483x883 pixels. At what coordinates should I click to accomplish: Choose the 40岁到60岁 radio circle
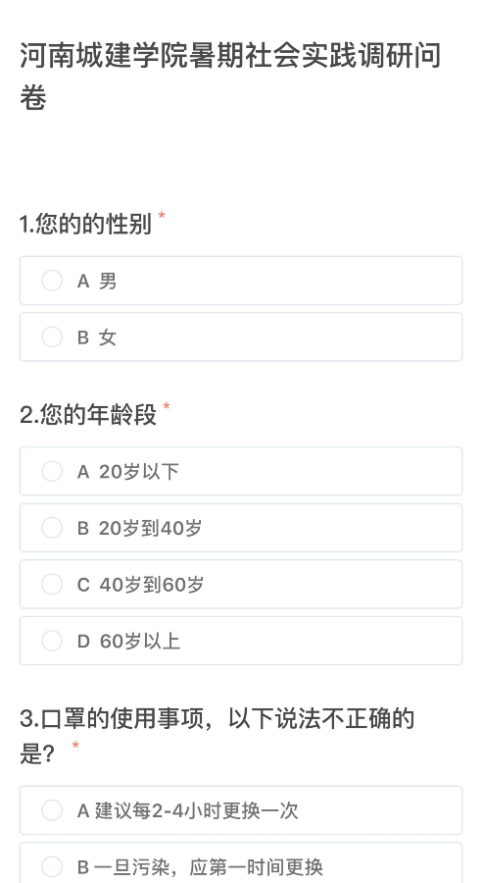tap(52, 584)
